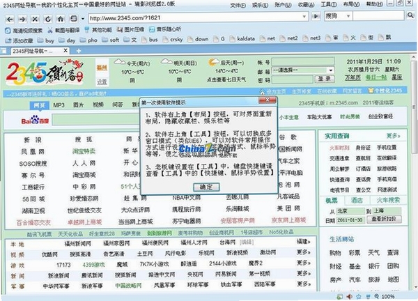Add a new tab with the plus icon
The width and height of the screenshot is (418, 301).
click(x=79, y=51)
